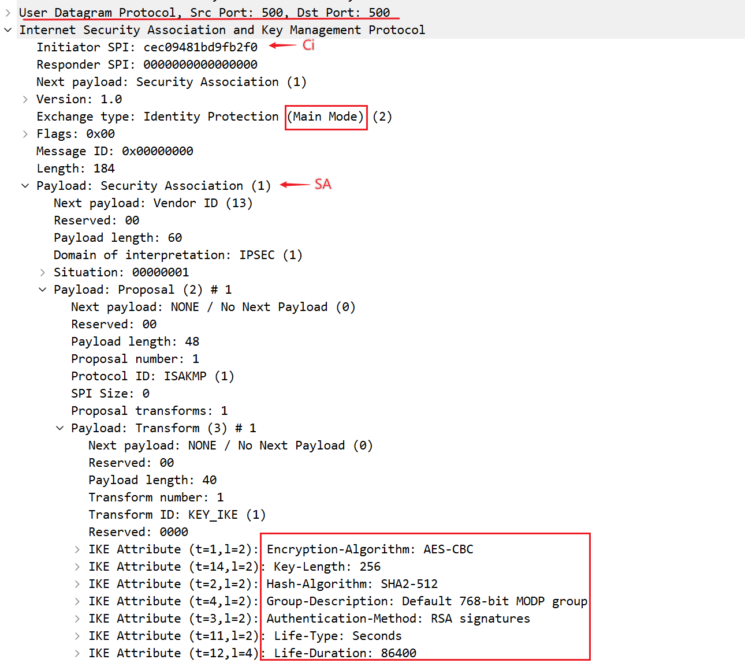Screen dimensions: 745x663
Task: Expand the IKE Attribute showing Key-Length: 256
Action: coord(77,566)
